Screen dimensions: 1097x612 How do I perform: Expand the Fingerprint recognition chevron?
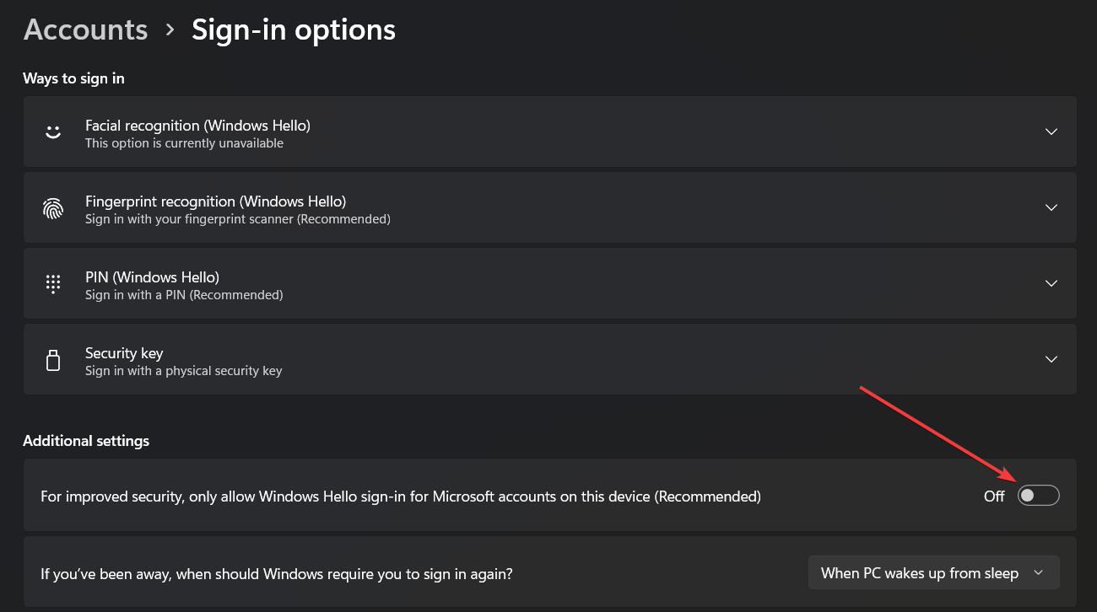(1051, 207)
